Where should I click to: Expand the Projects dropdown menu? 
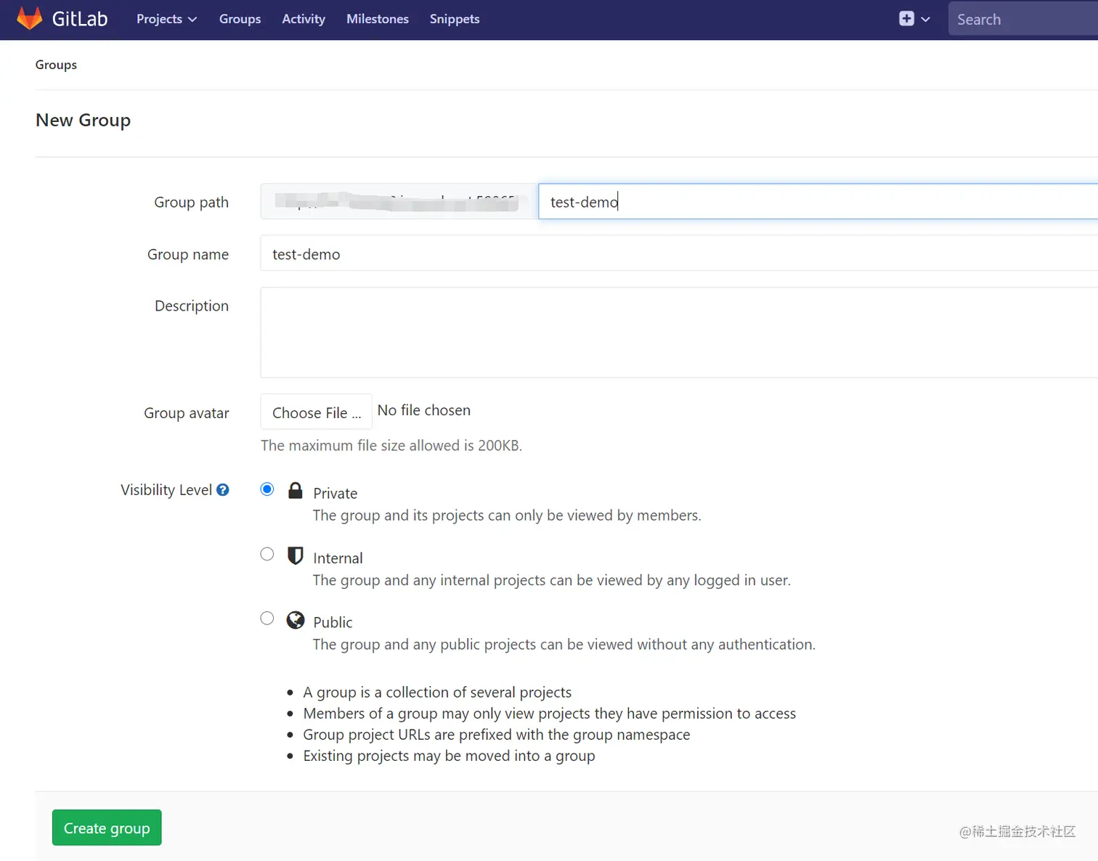click(x=166, y=19)
